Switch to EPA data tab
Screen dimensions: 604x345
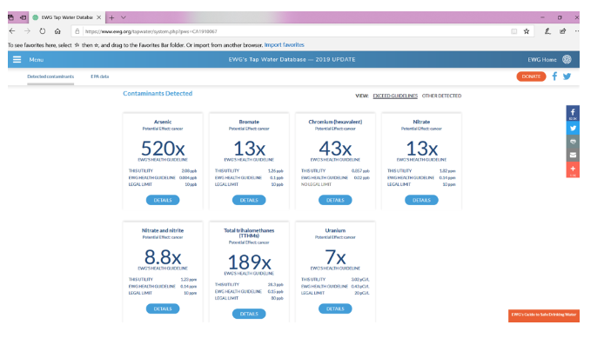100,76
